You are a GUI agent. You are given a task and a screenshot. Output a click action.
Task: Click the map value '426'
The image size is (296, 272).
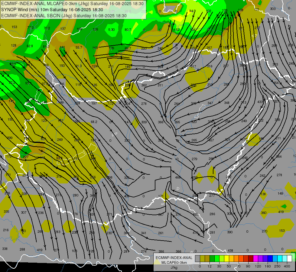tap(92, 214)
